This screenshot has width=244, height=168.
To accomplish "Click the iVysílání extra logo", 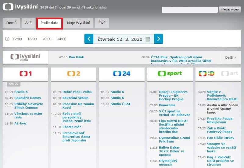I will [x=25, y=57].
